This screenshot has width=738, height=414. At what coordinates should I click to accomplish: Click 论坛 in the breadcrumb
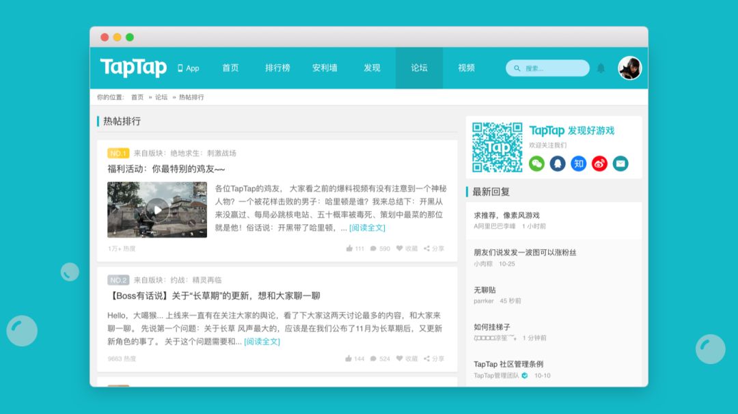(161, 98)
